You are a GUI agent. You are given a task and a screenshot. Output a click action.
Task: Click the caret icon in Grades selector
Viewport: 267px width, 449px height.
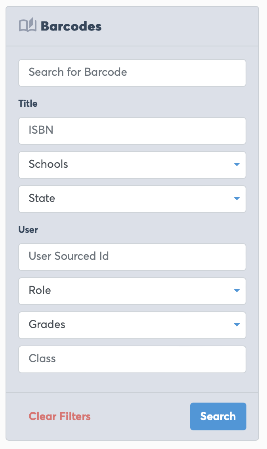click(x=237, y=325)
